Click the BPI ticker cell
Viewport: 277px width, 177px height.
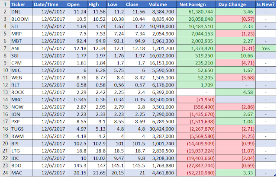21,144
